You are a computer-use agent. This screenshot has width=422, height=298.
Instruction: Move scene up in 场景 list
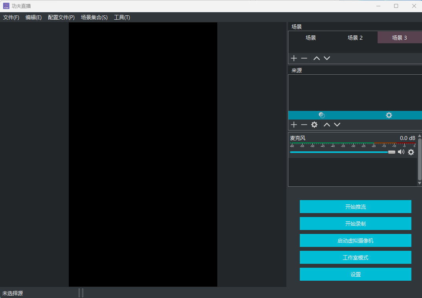click(x=316, y=58)
